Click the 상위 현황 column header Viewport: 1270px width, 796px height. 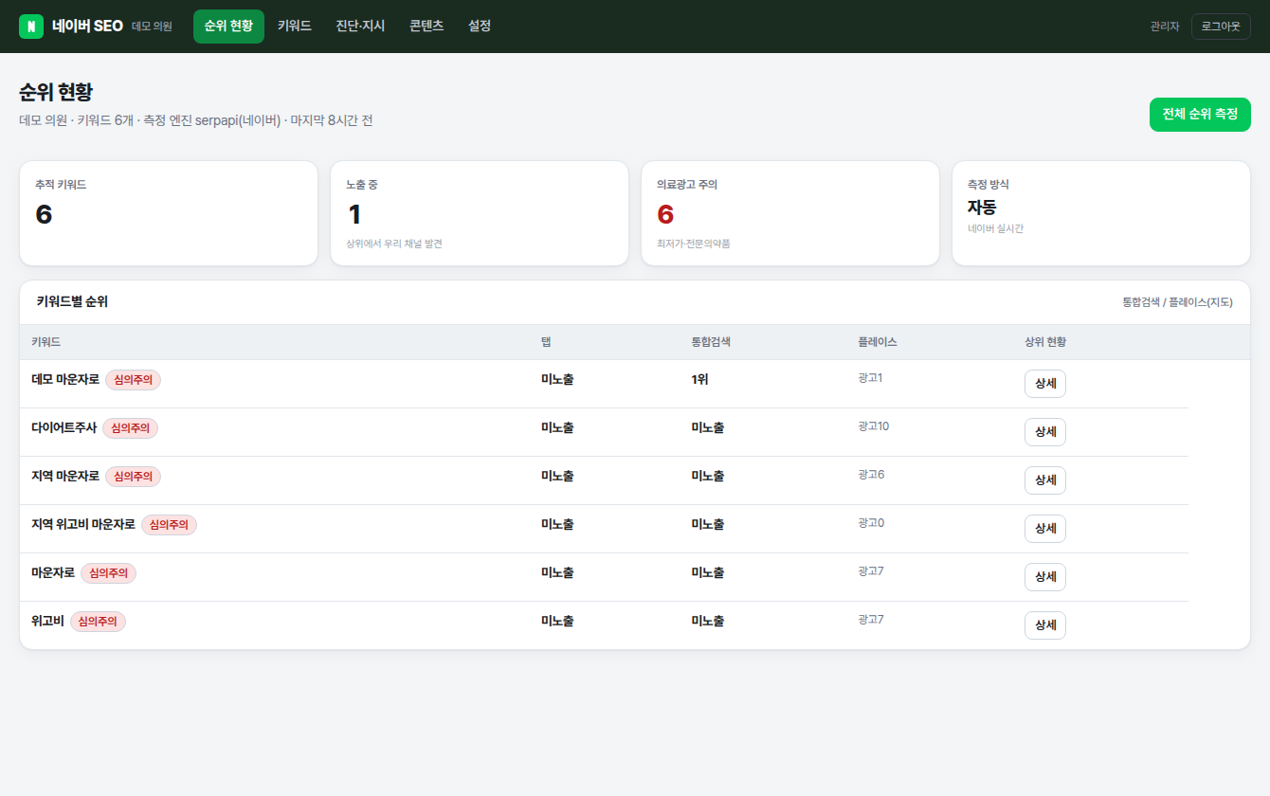pyautogui.click(x=1045, y=342)
